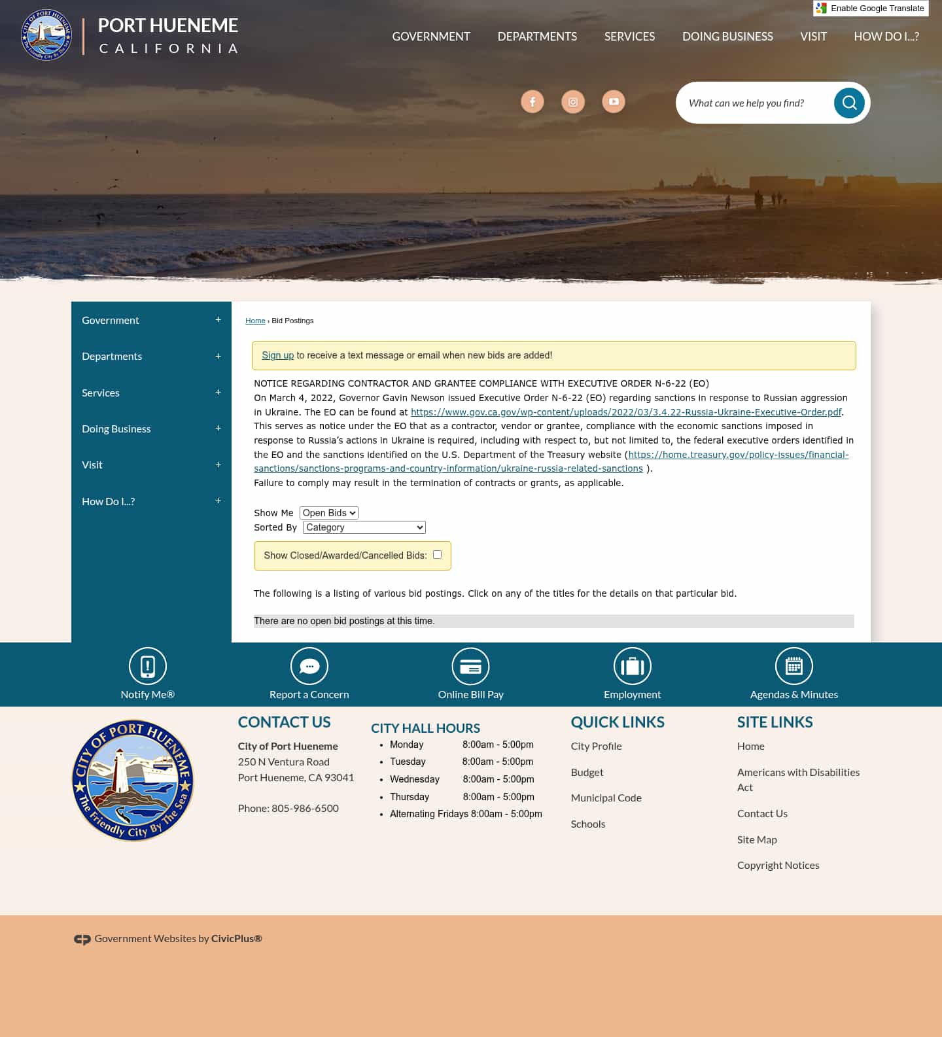
Task: Open the Sorted By Category dropdown
Action: coord(364,527)
